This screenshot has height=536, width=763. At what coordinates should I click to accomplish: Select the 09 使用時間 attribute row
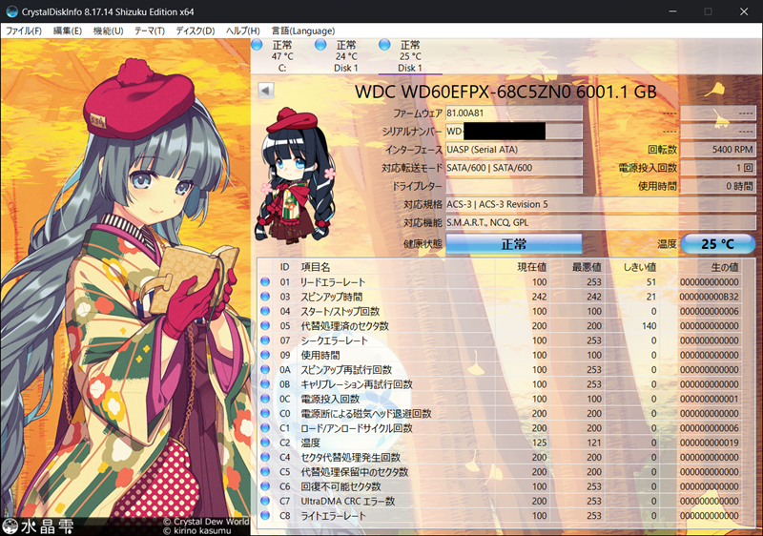(x=506, y=355)
